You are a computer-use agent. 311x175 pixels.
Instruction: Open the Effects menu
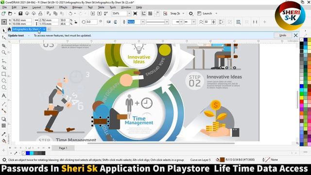click(x=63, y=7)
